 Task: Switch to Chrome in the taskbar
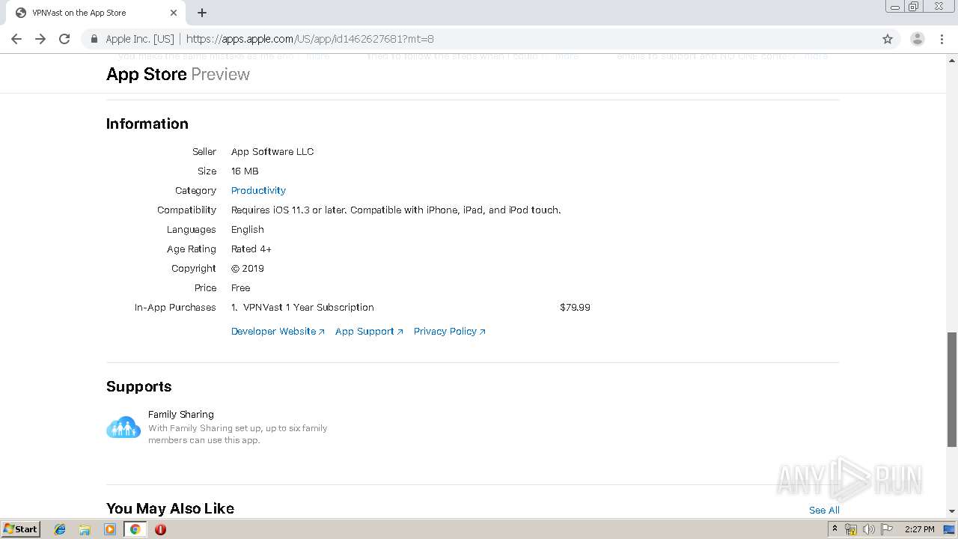[x=135, y=529]
